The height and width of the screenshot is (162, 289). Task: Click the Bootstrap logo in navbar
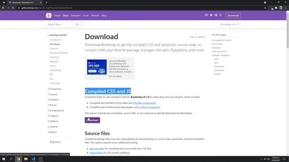(49, 15)
